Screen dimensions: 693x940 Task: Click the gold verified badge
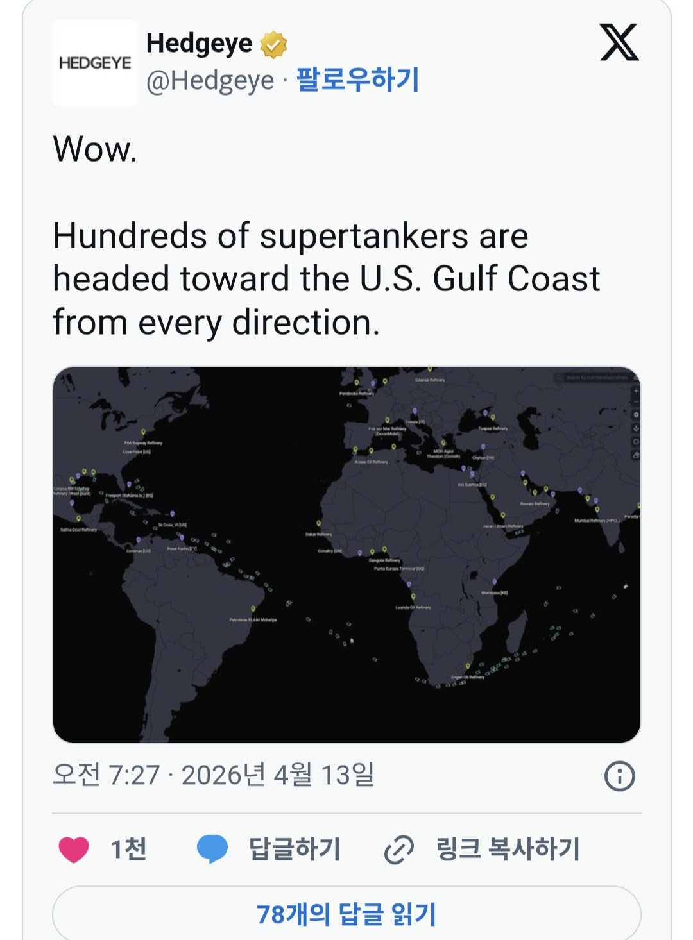coord(273,44)
